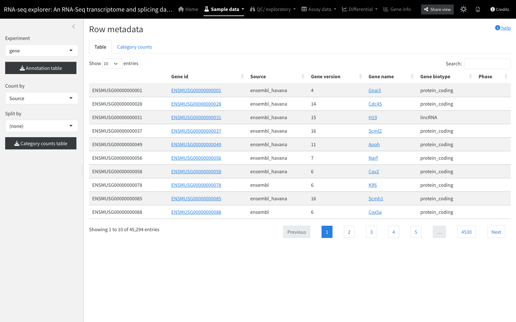Open Apoh gene name link
The height and width of the screenshot is (322, 516).
pos(374,145)
